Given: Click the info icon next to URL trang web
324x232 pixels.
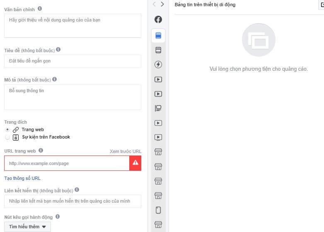Looking at the screenshot, I should 41,151.
